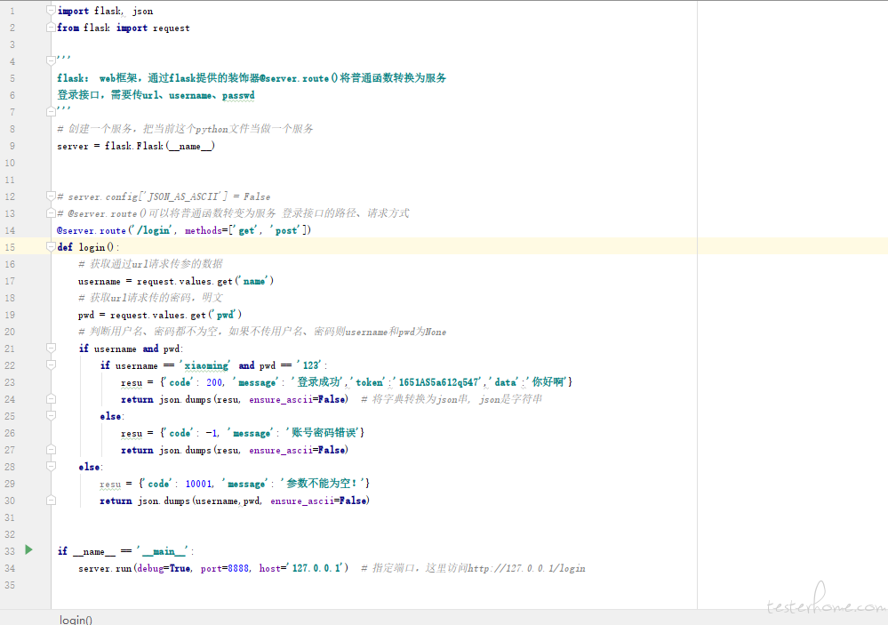The width and height of the screenshot is (888, 625).
Task: Click line number 35 in the gutter
Action: (x=10, y=585)
